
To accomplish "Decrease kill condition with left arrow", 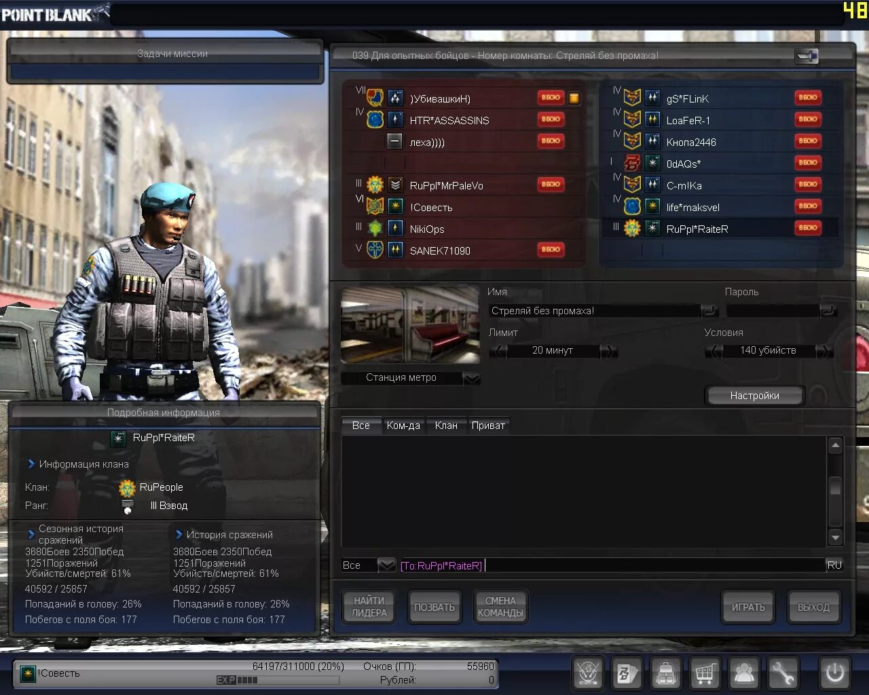I will pyautogui.click(x=714, y=350).
